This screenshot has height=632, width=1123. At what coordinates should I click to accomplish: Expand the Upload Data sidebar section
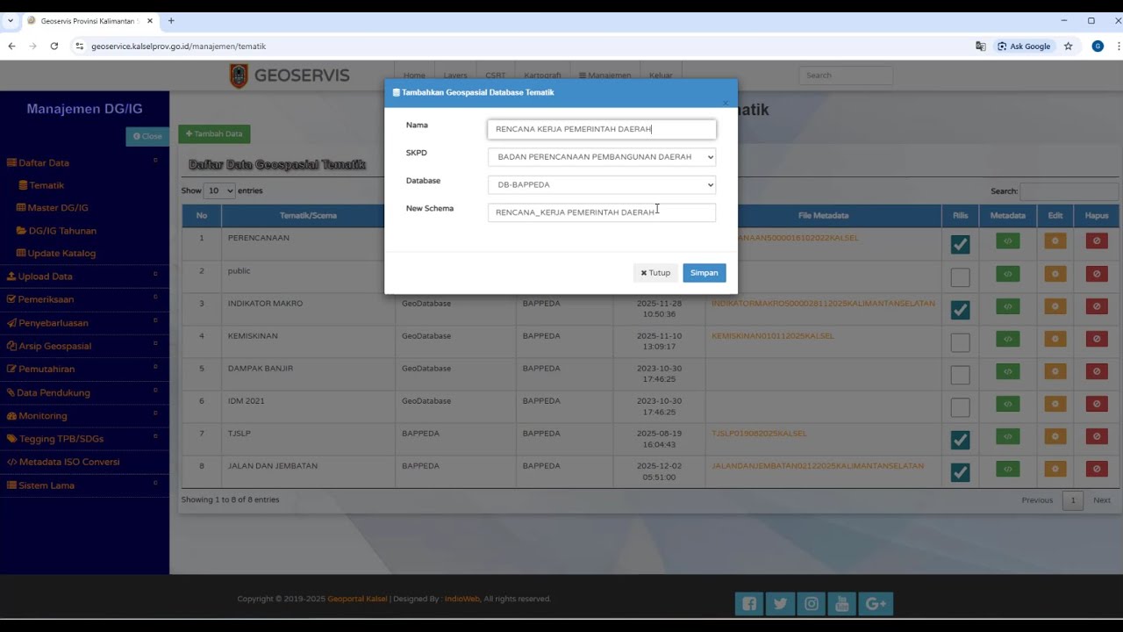[x=84, y=276]
